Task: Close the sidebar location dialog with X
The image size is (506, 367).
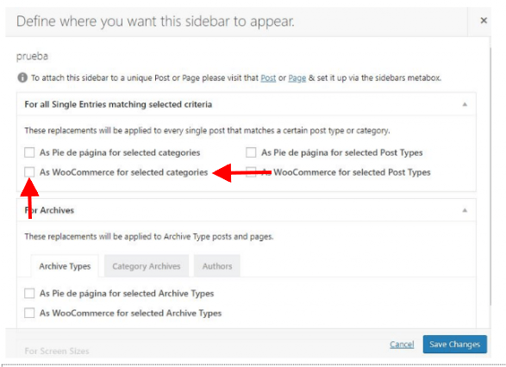Action: 484,21
